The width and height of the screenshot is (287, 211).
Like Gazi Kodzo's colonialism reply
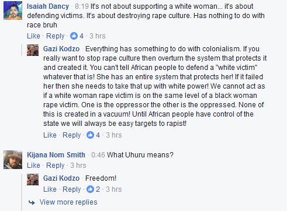click(x=50, y=135)
